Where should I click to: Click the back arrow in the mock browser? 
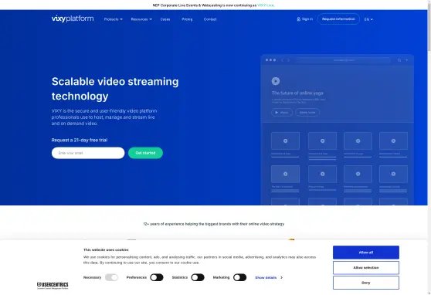point(282,60)
